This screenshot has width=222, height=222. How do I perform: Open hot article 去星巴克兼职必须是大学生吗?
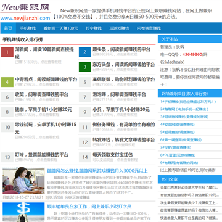point(189,187)
